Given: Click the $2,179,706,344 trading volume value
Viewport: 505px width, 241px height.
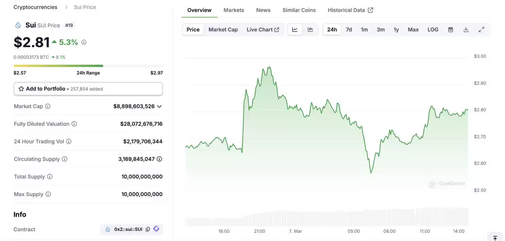Looking at the screenshot, I should pyautogui.click(x=143, y=141).
